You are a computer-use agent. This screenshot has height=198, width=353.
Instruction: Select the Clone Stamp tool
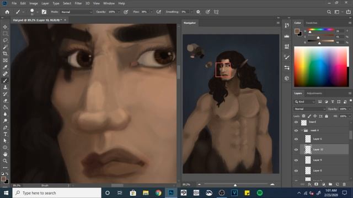(x=5, y=87)
